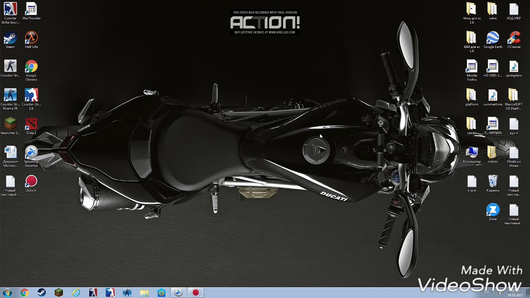Select the Counter-Strike 1.6 desktop shortcut
530x298 pixels.
click(31, 99)
